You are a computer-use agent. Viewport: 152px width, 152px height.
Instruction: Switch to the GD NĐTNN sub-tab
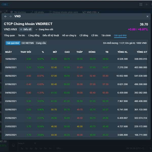[x=28, y=43]
